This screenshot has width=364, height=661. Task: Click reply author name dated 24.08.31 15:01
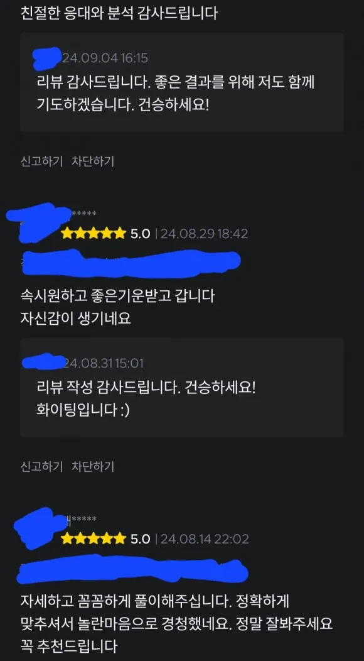[43, 363]
